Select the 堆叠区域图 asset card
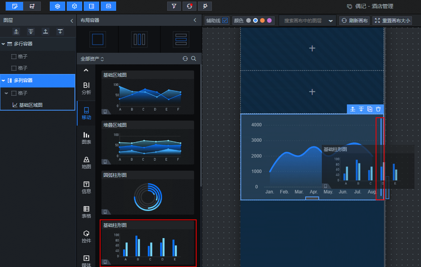421x267 pixels. (148, 143)
